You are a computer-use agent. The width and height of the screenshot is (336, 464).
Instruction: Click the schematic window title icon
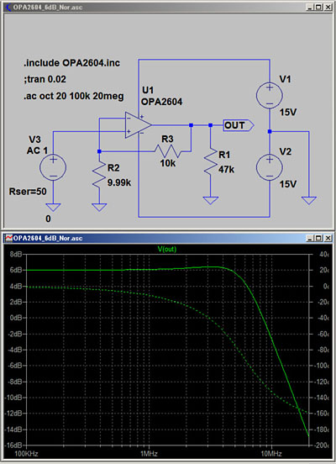[9, 7]
